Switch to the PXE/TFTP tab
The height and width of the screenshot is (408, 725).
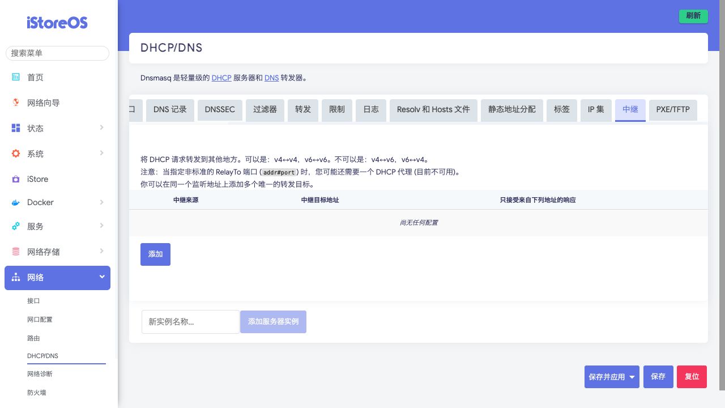(672, 109)
